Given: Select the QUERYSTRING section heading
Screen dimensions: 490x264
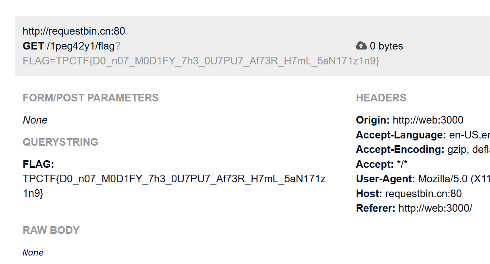Looking at the screenshot, I should (x=60, y=142).
